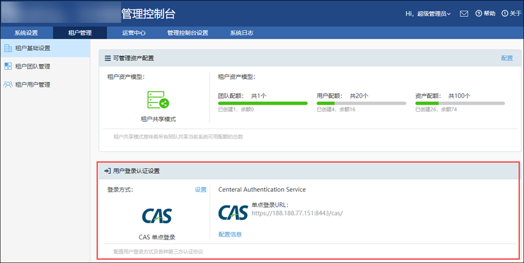Click the 租户基础设置 building icon

(x=8, y=48)
